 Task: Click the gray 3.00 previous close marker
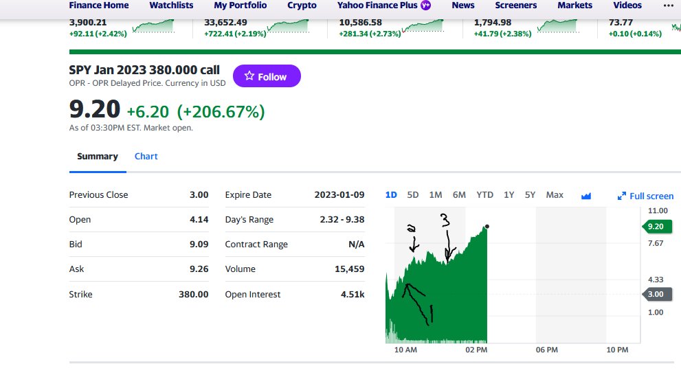657,295
